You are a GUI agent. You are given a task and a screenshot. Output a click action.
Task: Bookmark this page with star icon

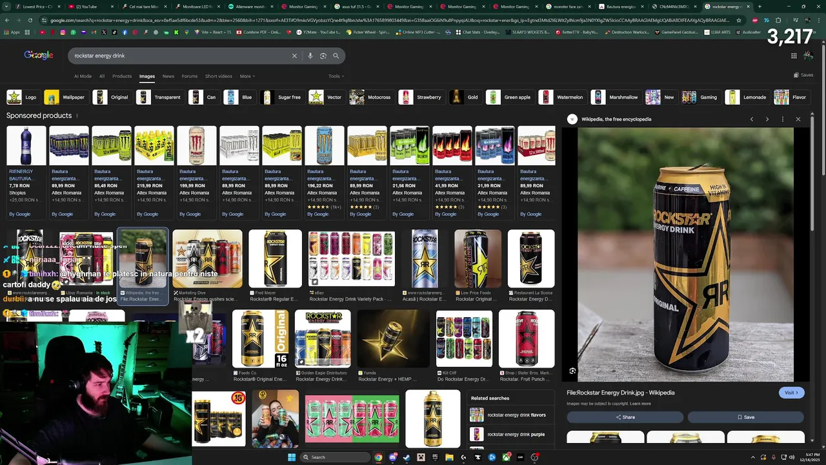tap(739, 20)
